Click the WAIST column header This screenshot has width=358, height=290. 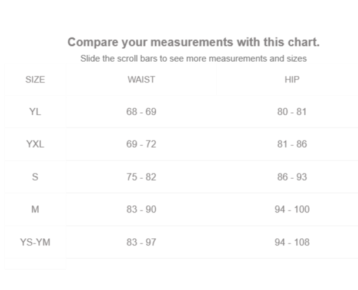coord(141,79)
